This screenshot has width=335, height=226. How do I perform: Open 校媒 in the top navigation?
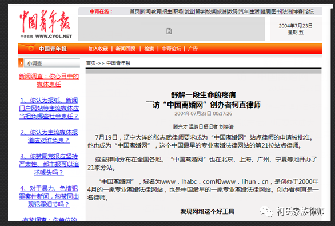[211, 11]
